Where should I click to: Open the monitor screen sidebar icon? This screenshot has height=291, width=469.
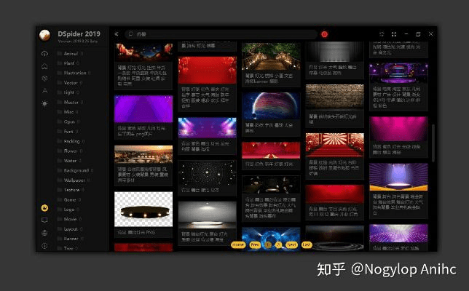tap(44, 220)
